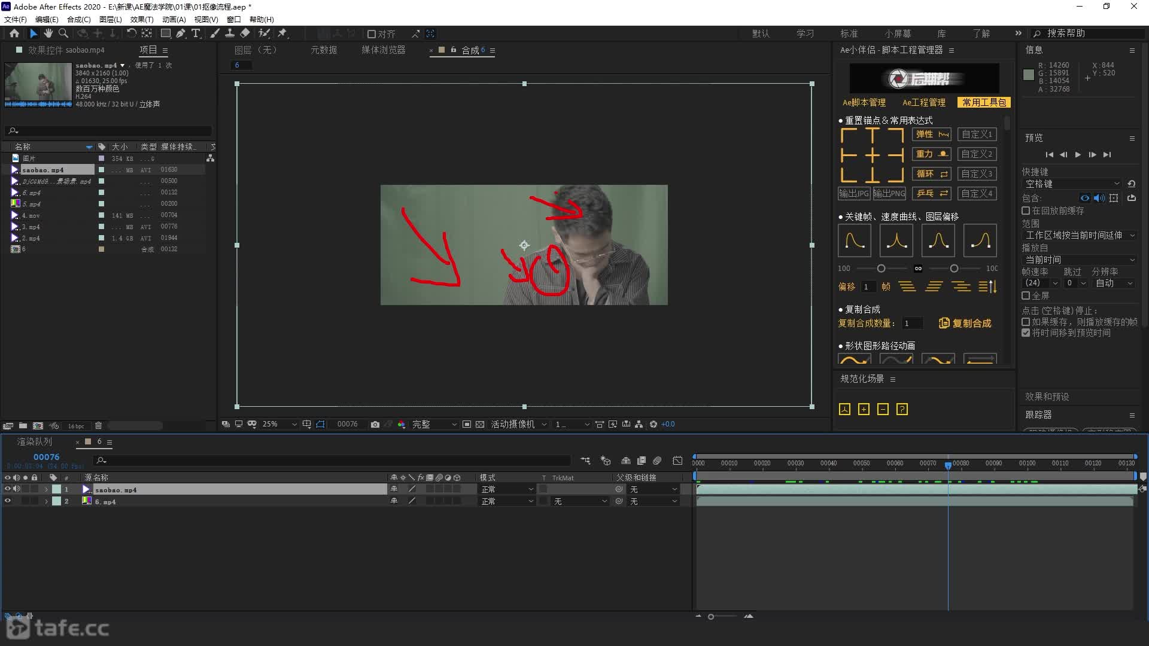Image resolution: width=1149 pixels, height=646 pixels.
Task: Show channel and color management icon
Action: click(402, 424)
